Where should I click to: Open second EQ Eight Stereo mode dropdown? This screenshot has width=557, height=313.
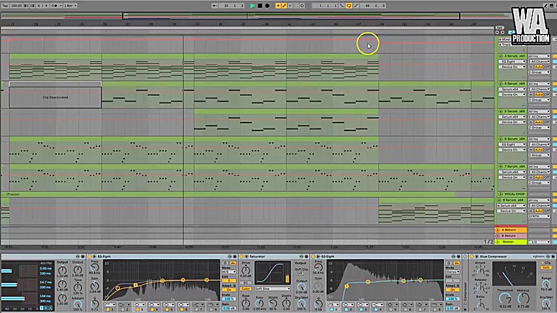point(453,272)
